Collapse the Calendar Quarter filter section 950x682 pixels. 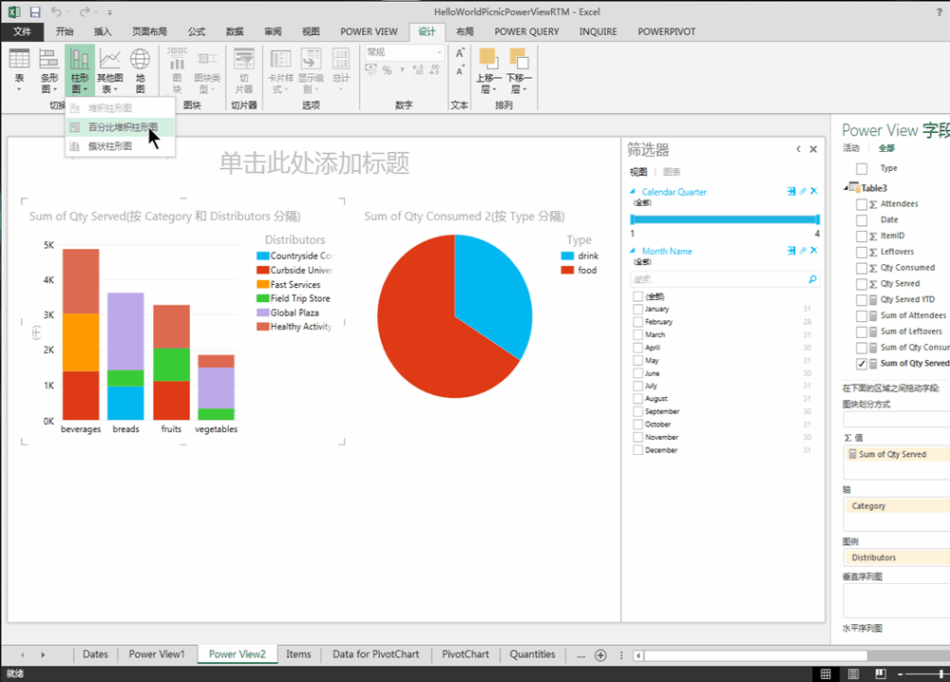point(633,191)
